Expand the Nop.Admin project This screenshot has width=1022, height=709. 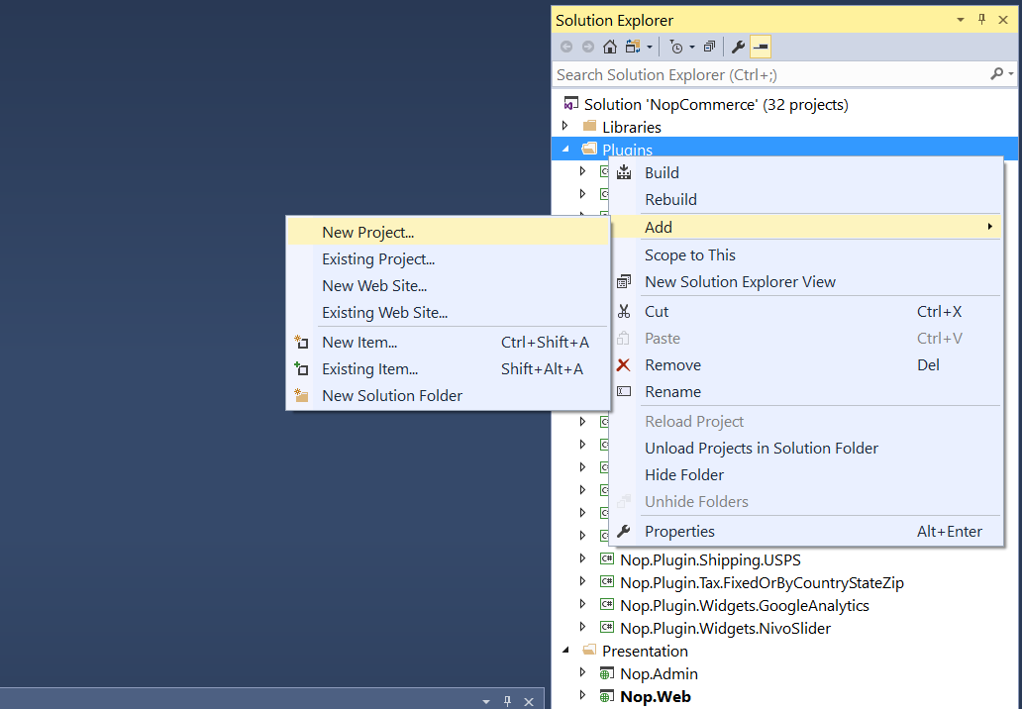582,672
